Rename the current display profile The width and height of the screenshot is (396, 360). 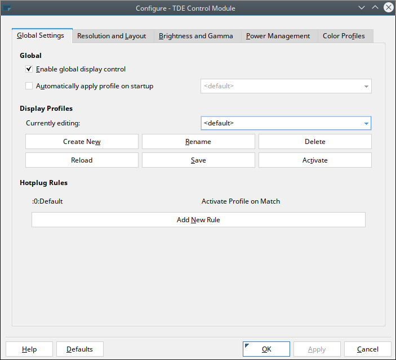point(198,142)
